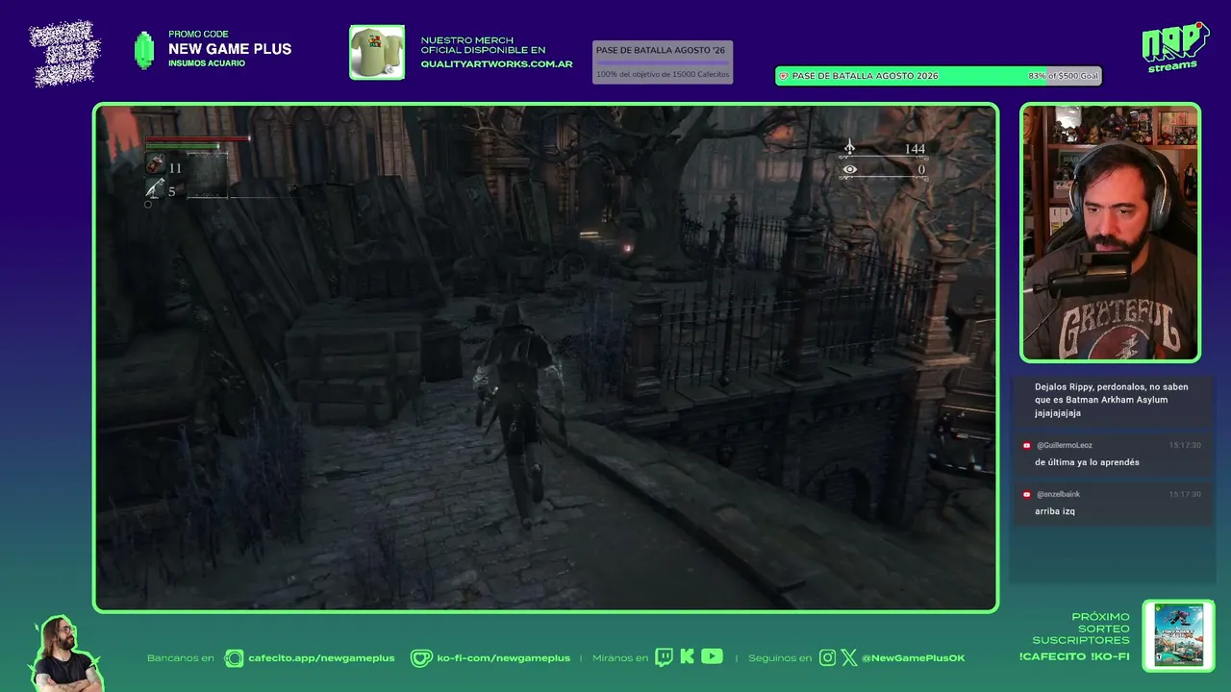1231x692 pixels.
Task: Click the YouTube badge beside @GuillermoLeoz
Action: pos(1027,446)
